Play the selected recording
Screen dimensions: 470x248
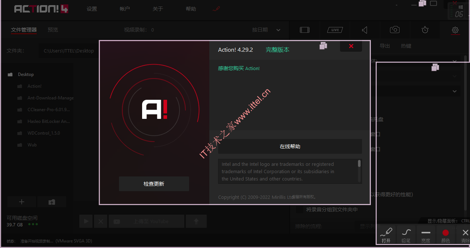(86, 221)
